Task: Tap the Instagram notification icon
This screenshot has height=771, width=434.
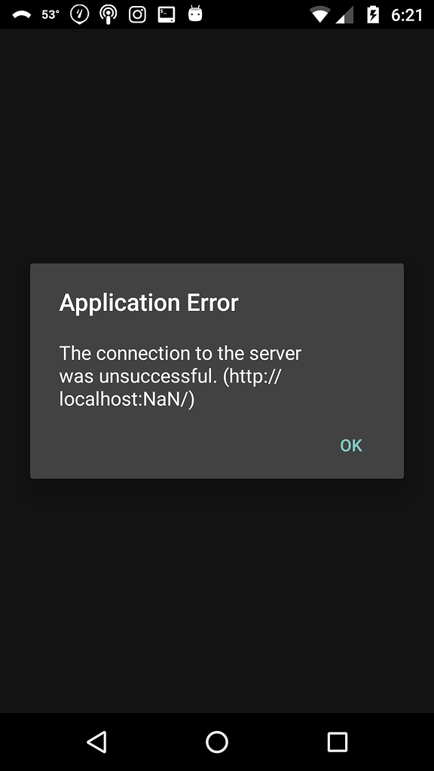Action: 137,15
